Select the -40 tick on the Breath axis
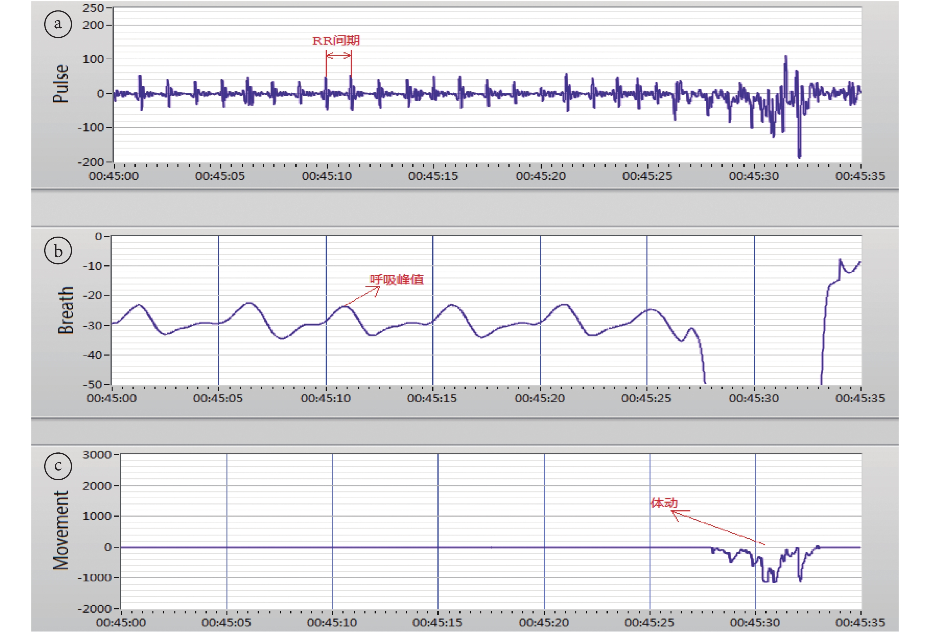The image size is (930, 633). click(x=93, y=355)
